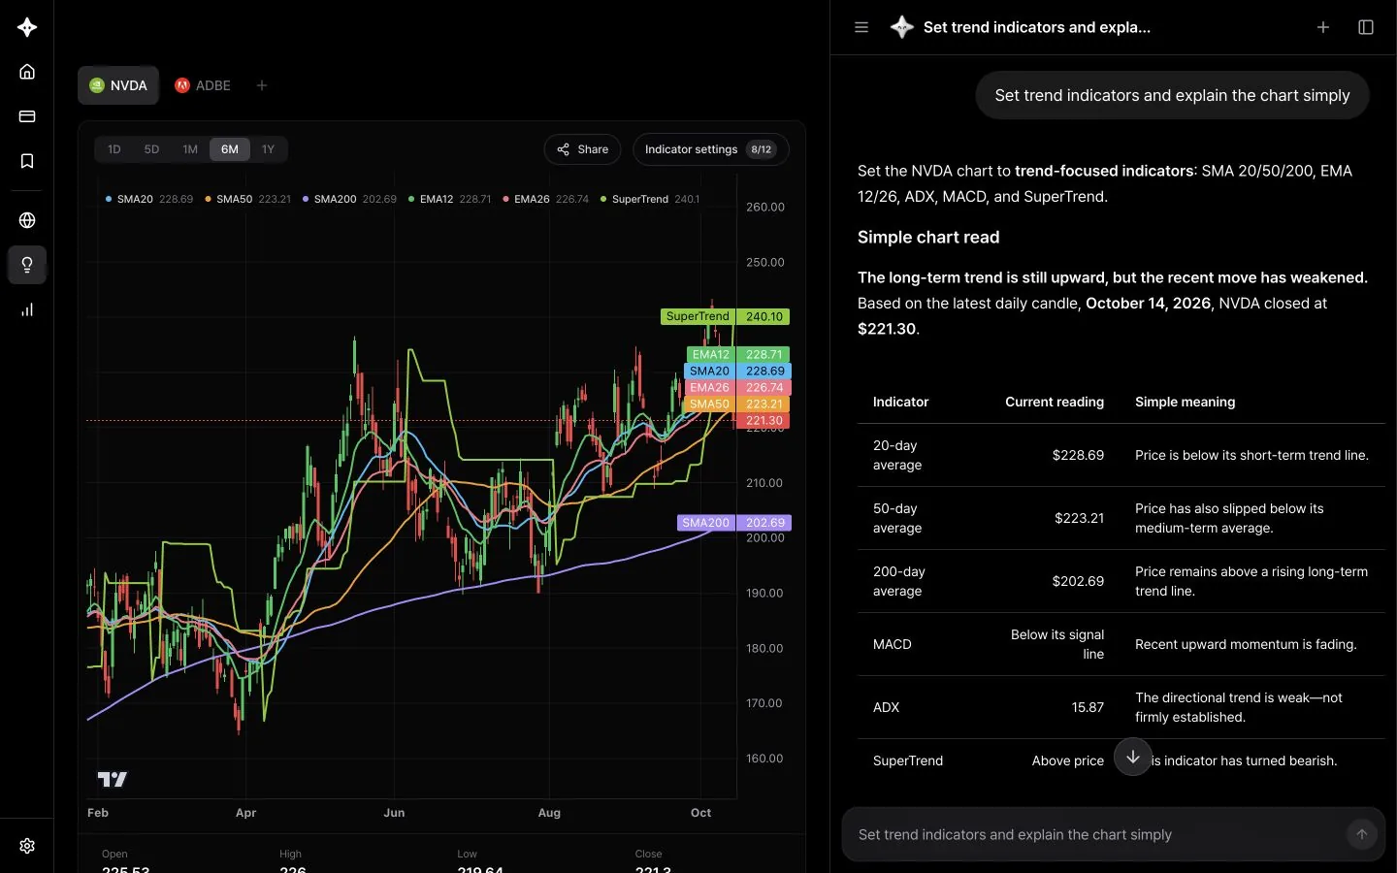
Task: Click the green SuperTrend 240.10 price label
Action: [x=725, y=316]
